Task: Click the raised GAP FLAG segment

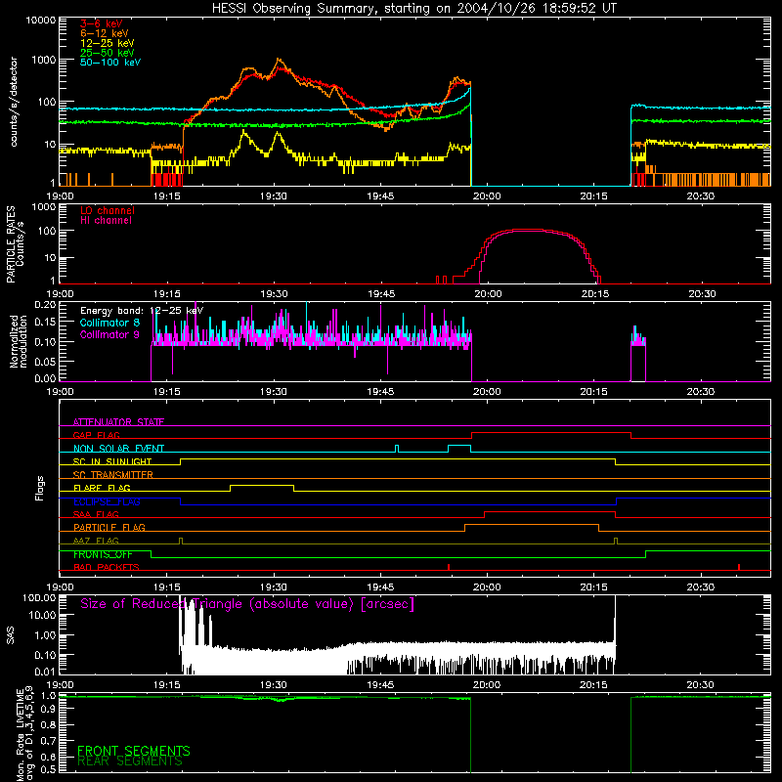Action: (x=551, y=432)
